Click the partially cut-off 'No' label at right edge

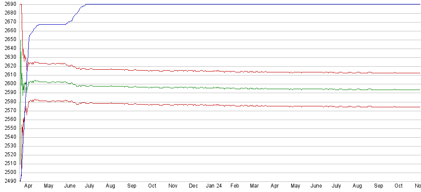(x=417, y=186)
